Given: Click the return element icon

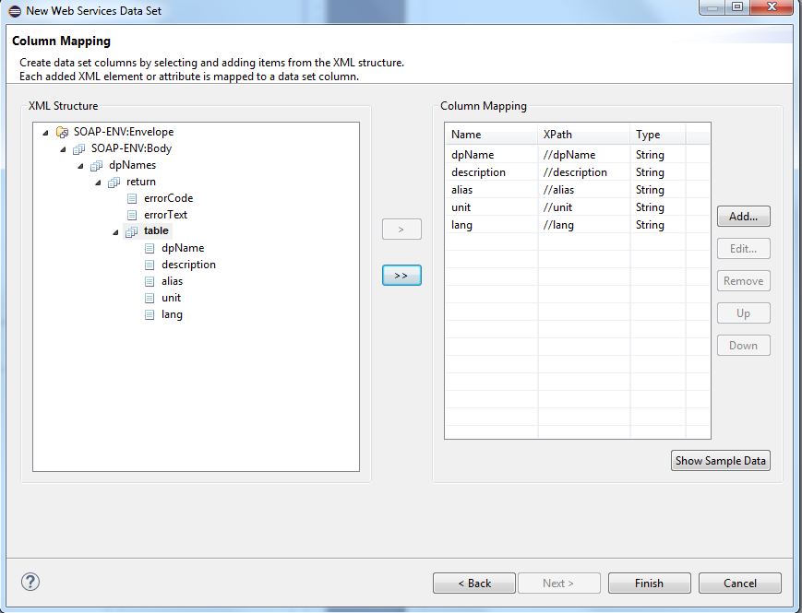Looking at the screenshot, I should pos(114,183).
